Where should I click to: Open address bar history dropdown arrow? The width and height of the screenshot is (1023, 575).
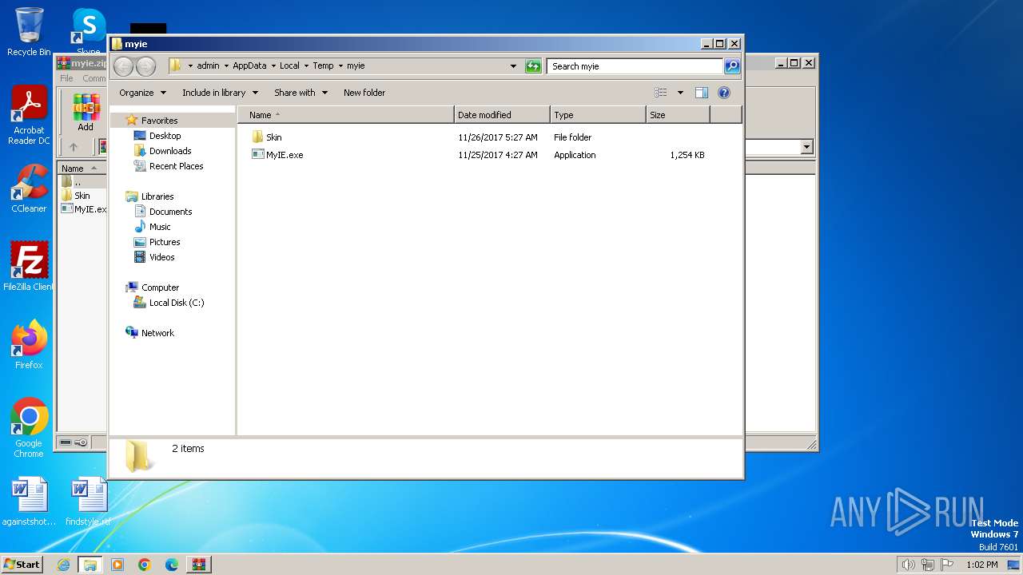tap(513, 66)
